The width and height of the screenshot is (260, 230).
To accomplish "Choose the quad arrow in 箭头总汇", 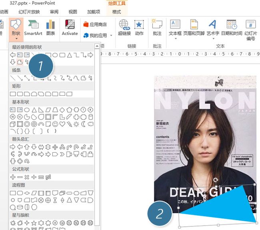I will coord(55,147).
